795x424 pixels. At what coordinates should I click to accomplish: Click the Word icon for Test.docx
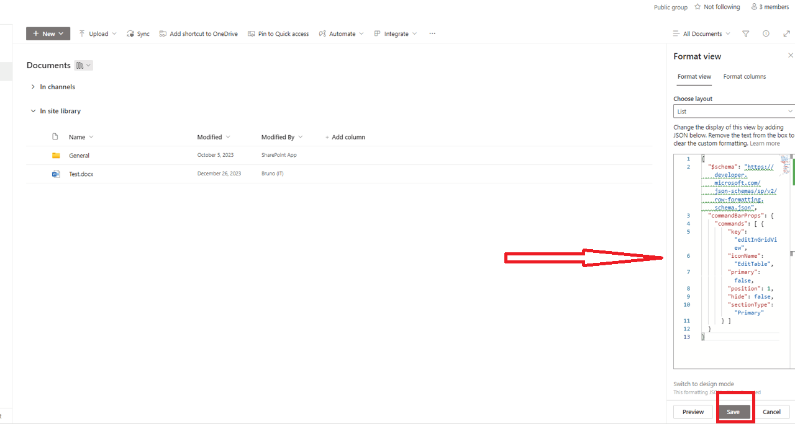click(56, 174)
